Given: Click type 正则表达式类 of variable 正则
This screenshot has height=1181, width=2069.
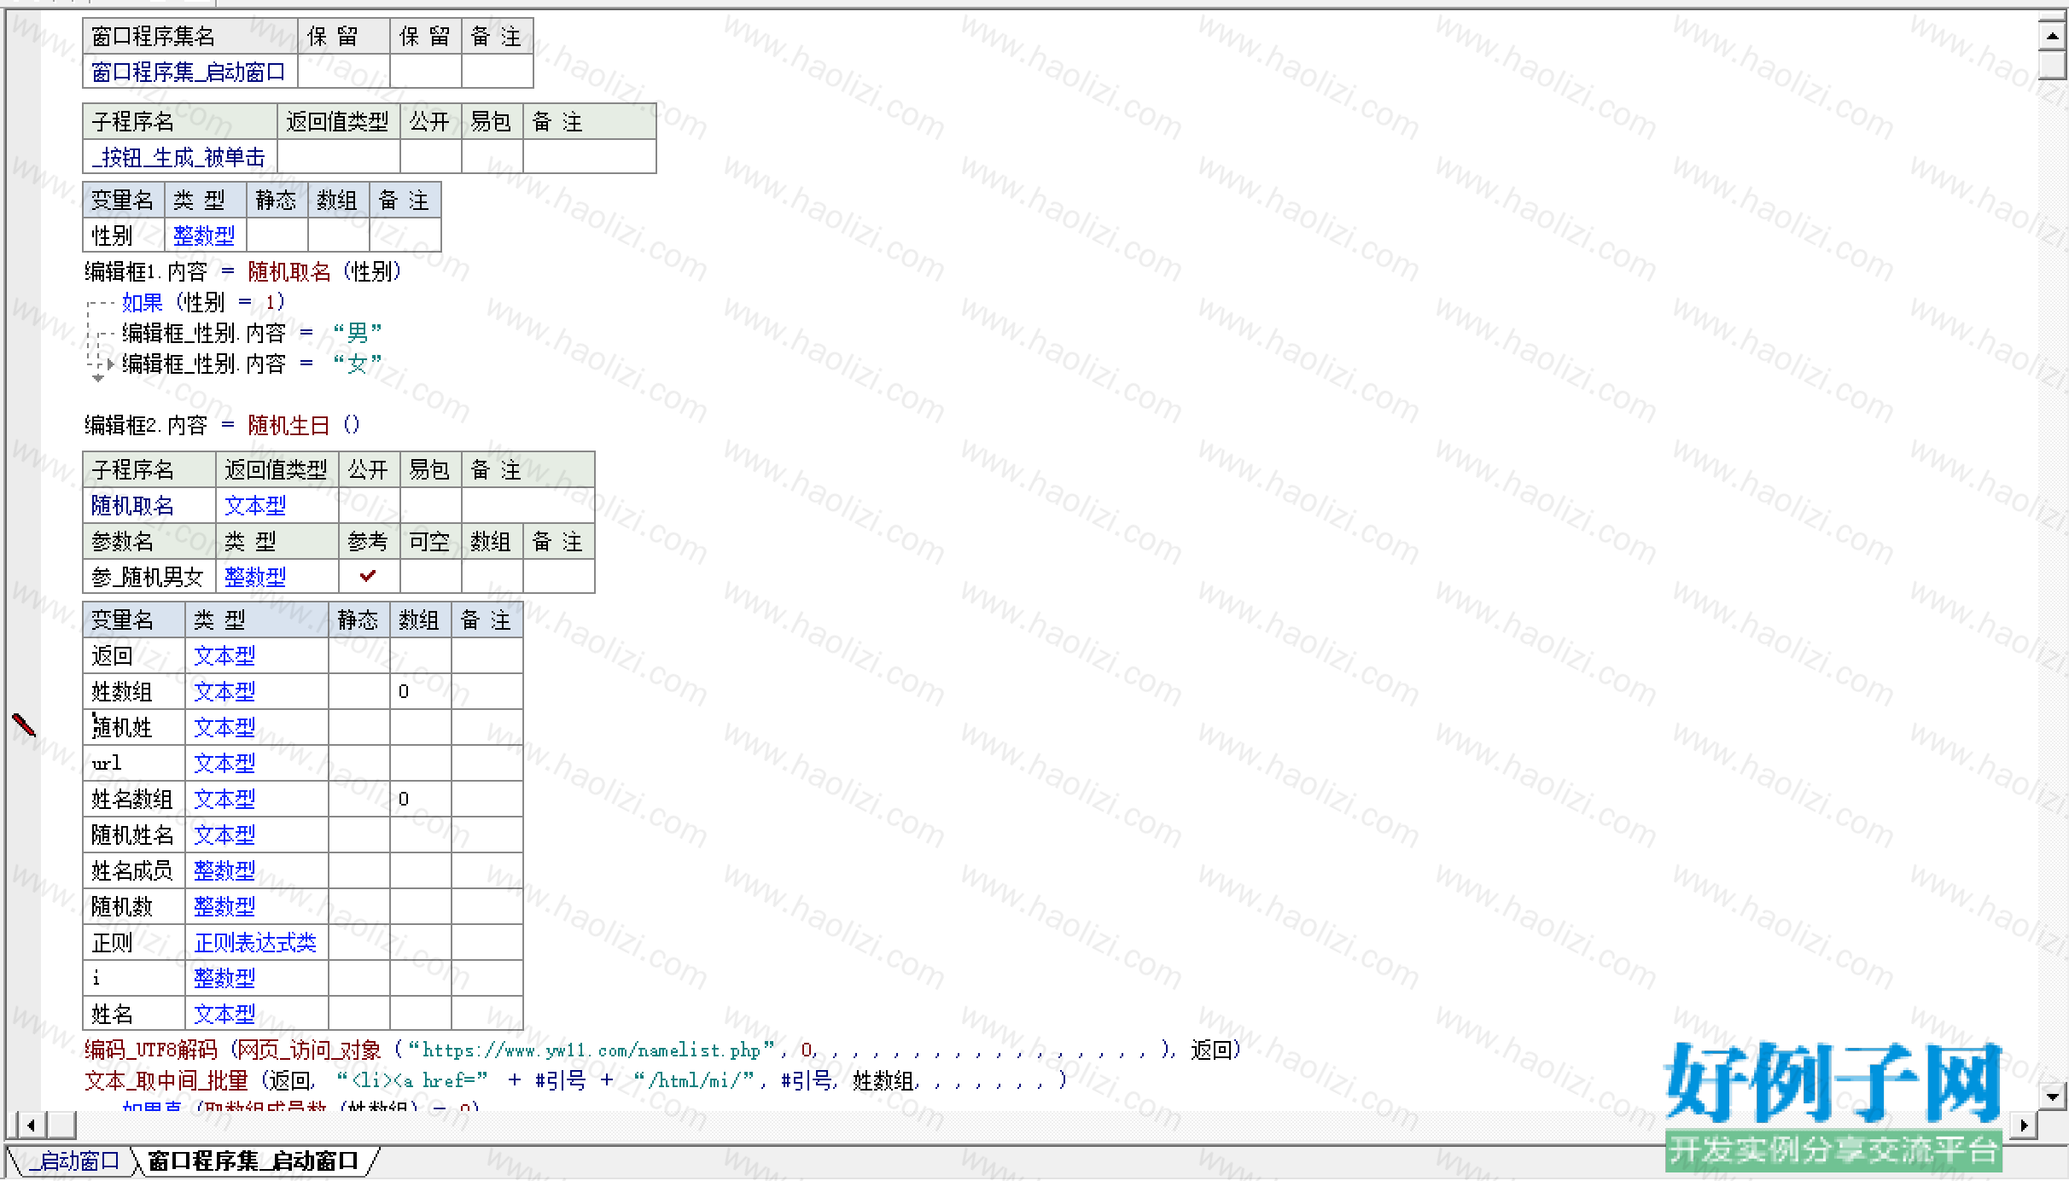Looking at the screenshot, I should [x=255, y=942].
